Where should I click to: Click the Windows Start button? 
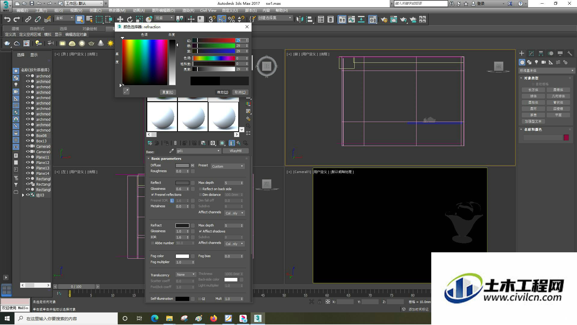click(x=7, y=318)
